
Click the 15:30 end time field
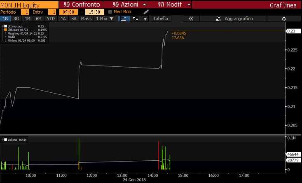95,12
